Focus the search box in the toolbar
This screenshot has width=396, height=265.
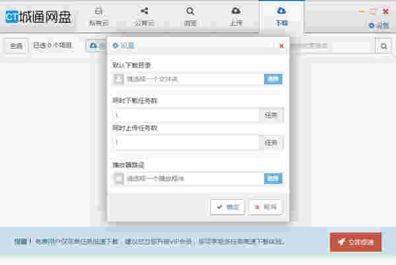point(333,46)
